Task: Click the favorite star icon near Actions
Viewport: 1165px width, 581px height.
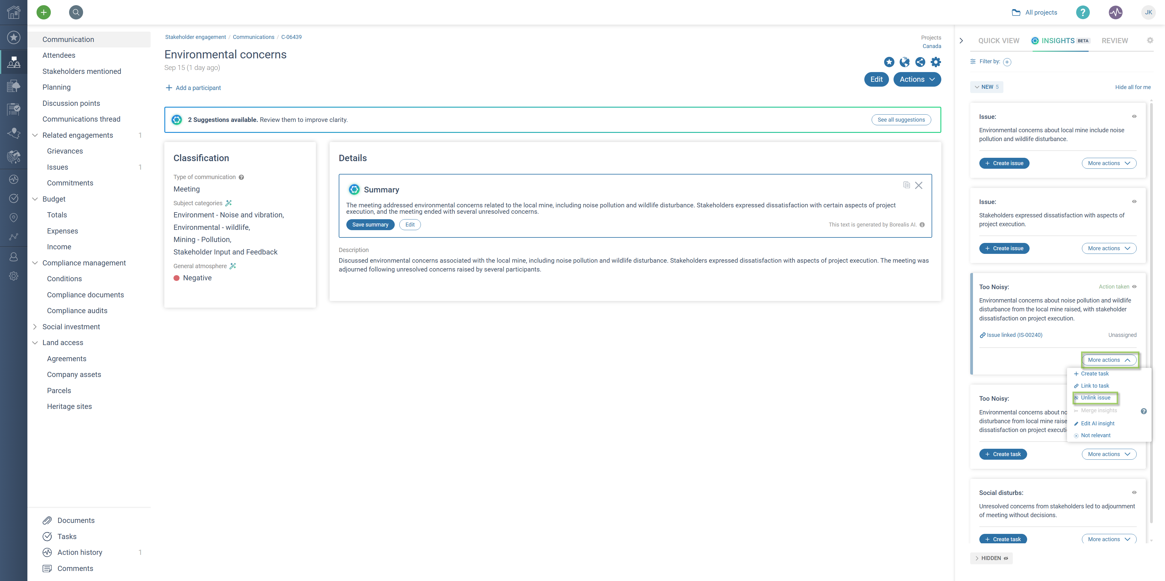Action: (889, 62)
